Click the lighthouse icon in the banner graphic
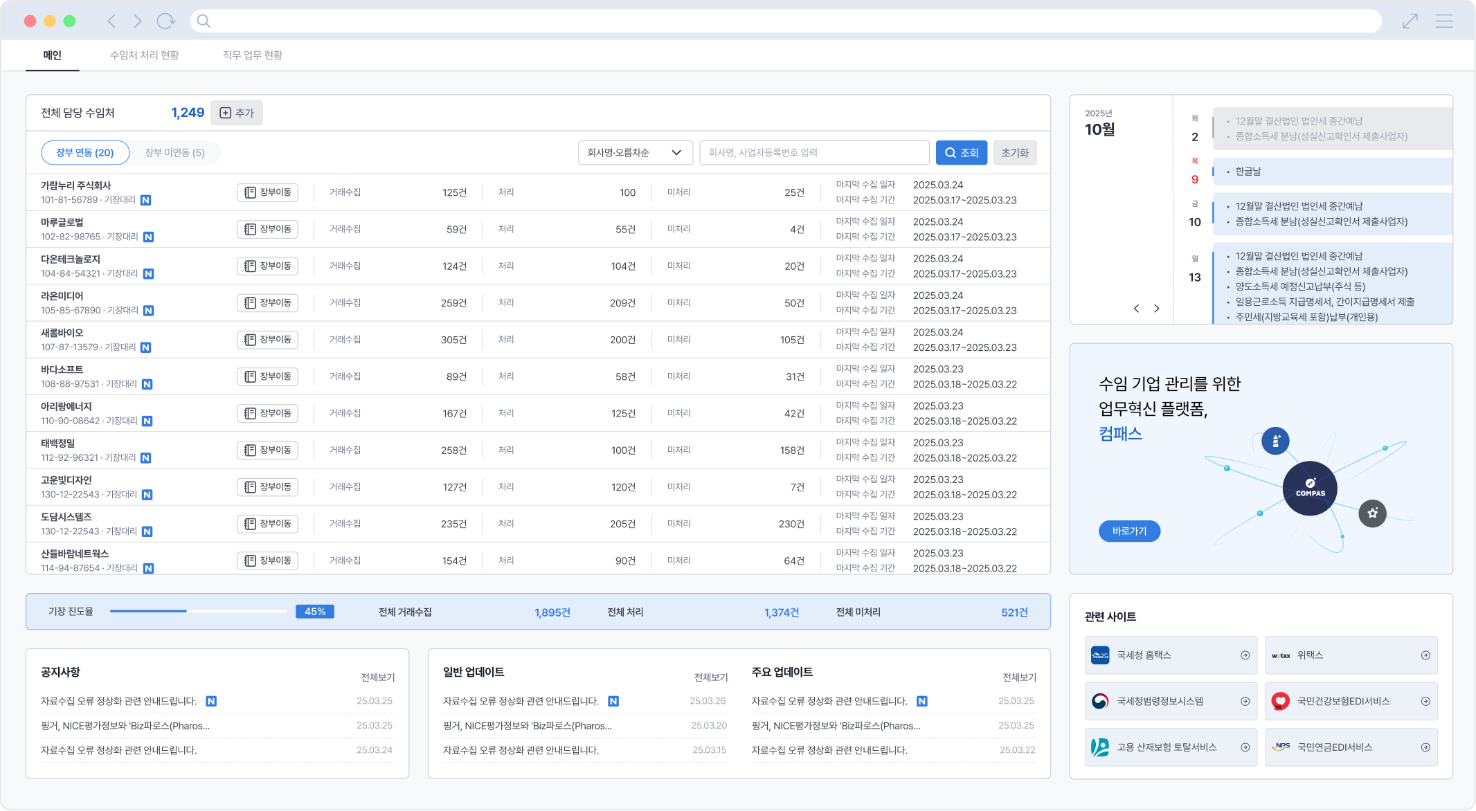The height and width of the screenshot is (811, 1476). point(1275,441)
